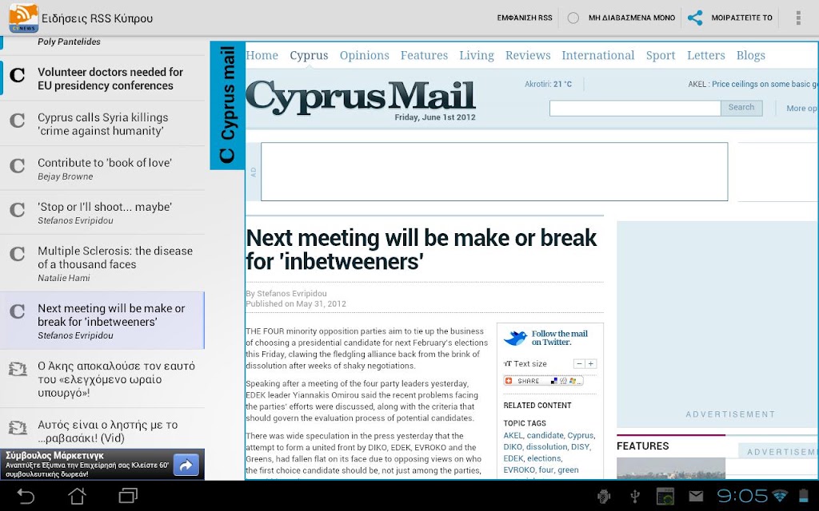The width and height of the screenshot is (819, 511).
Task: Open 'Volunteer doctors needed for EU presidency' article
Action: [102, 78]
